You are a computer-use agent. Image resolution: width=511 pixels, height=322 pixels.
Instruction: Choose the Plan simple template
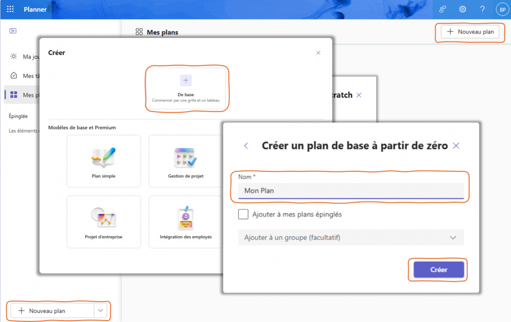(104, 161)
